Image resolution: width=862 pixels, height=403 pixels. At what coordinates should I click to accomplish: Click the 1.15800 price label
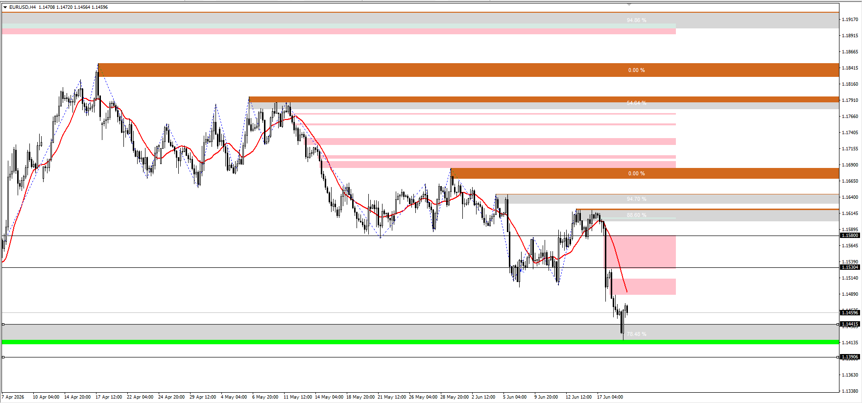850,236
